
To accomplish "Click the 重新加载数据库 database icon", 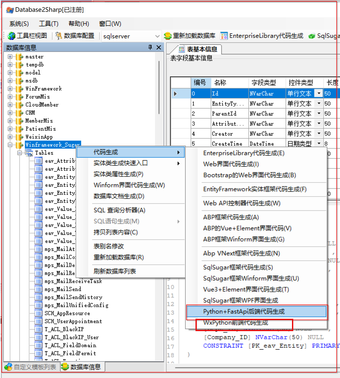I will coord(168,36).
